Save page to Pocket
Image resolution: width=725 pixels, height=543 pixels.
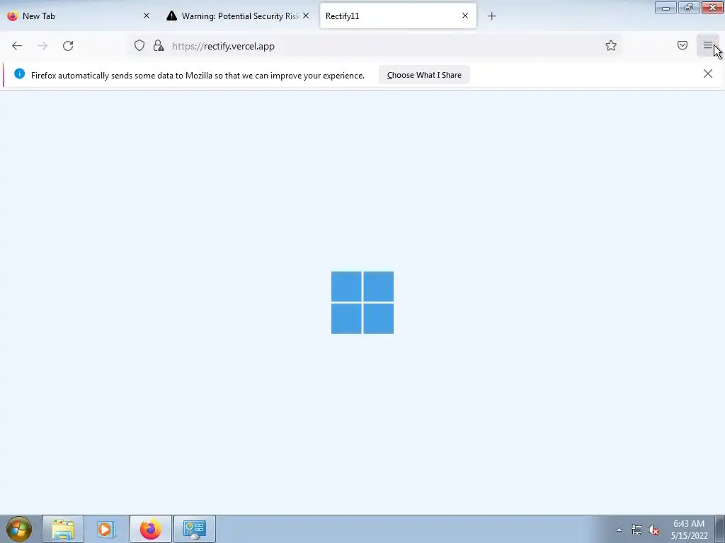coord(683,45)
